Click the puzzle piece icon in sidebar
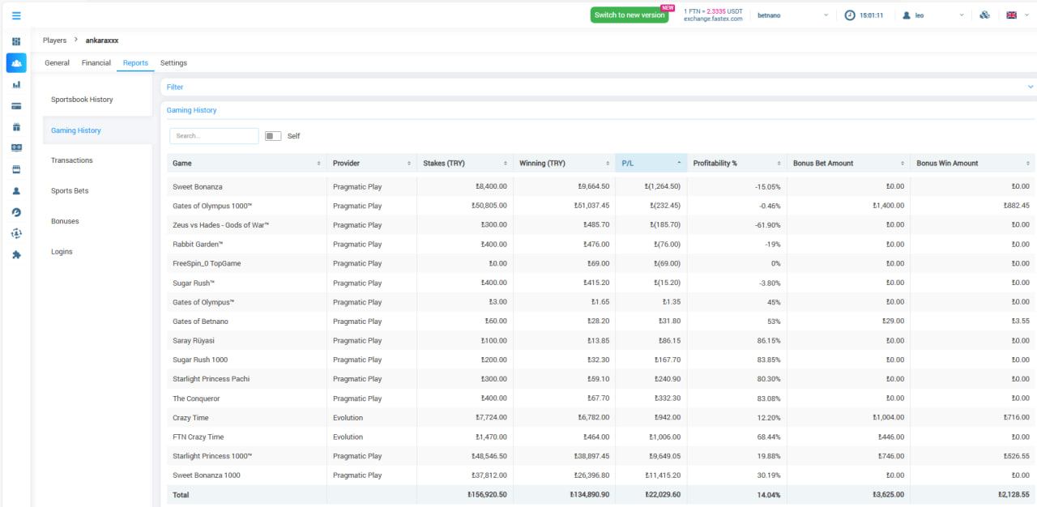Image resolution: width=1037 pixels, height=507 pixels. point(16,254)
